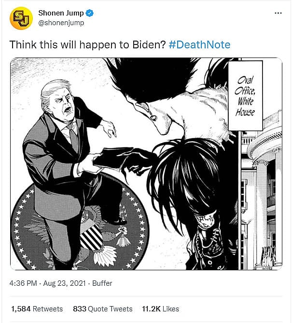
Task: Open the tweet's more options menu
Action: 278,14
